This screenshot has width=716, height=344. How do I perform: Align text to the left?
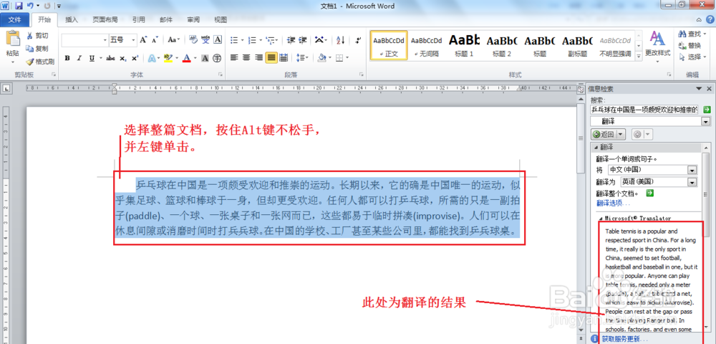(x=234, y=58)
